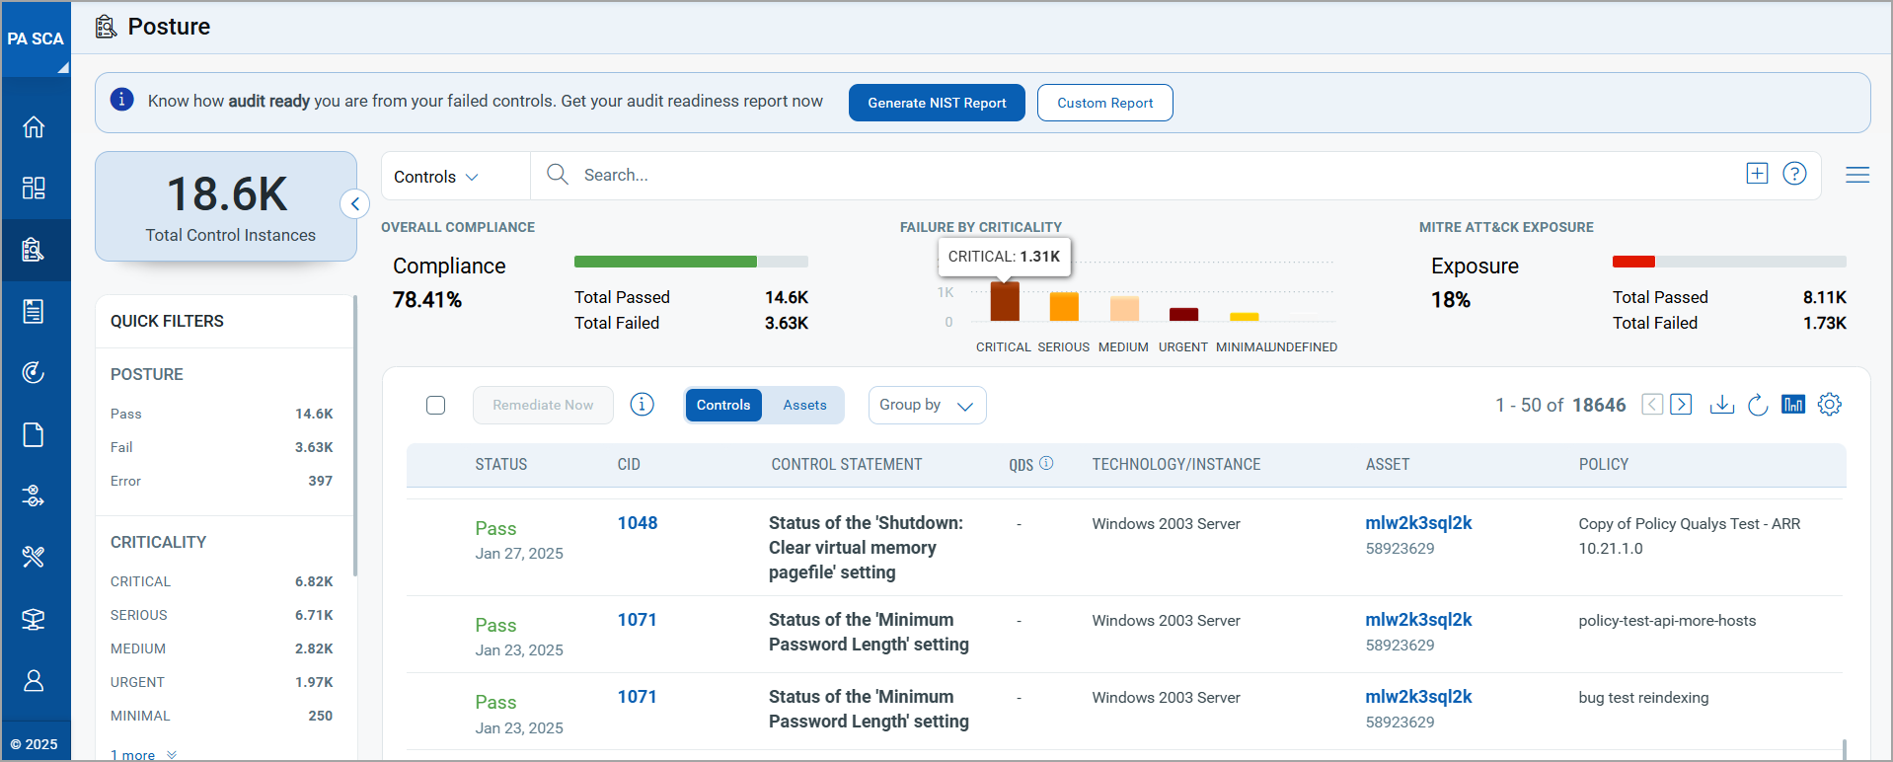The image size is (1893, 762).
Task: Open CID 1048 link
Action: click(638, 523)
